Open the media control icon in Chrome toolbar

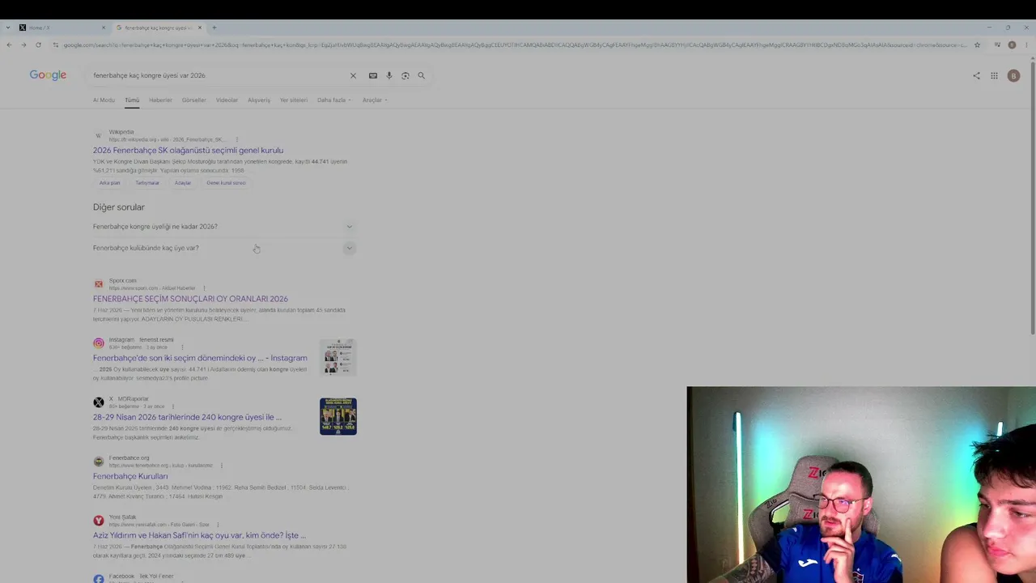[997, 45]
